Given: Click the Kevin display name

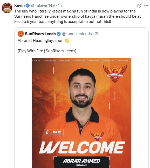Looking at the screenshot, I should [x=19, y=5].
